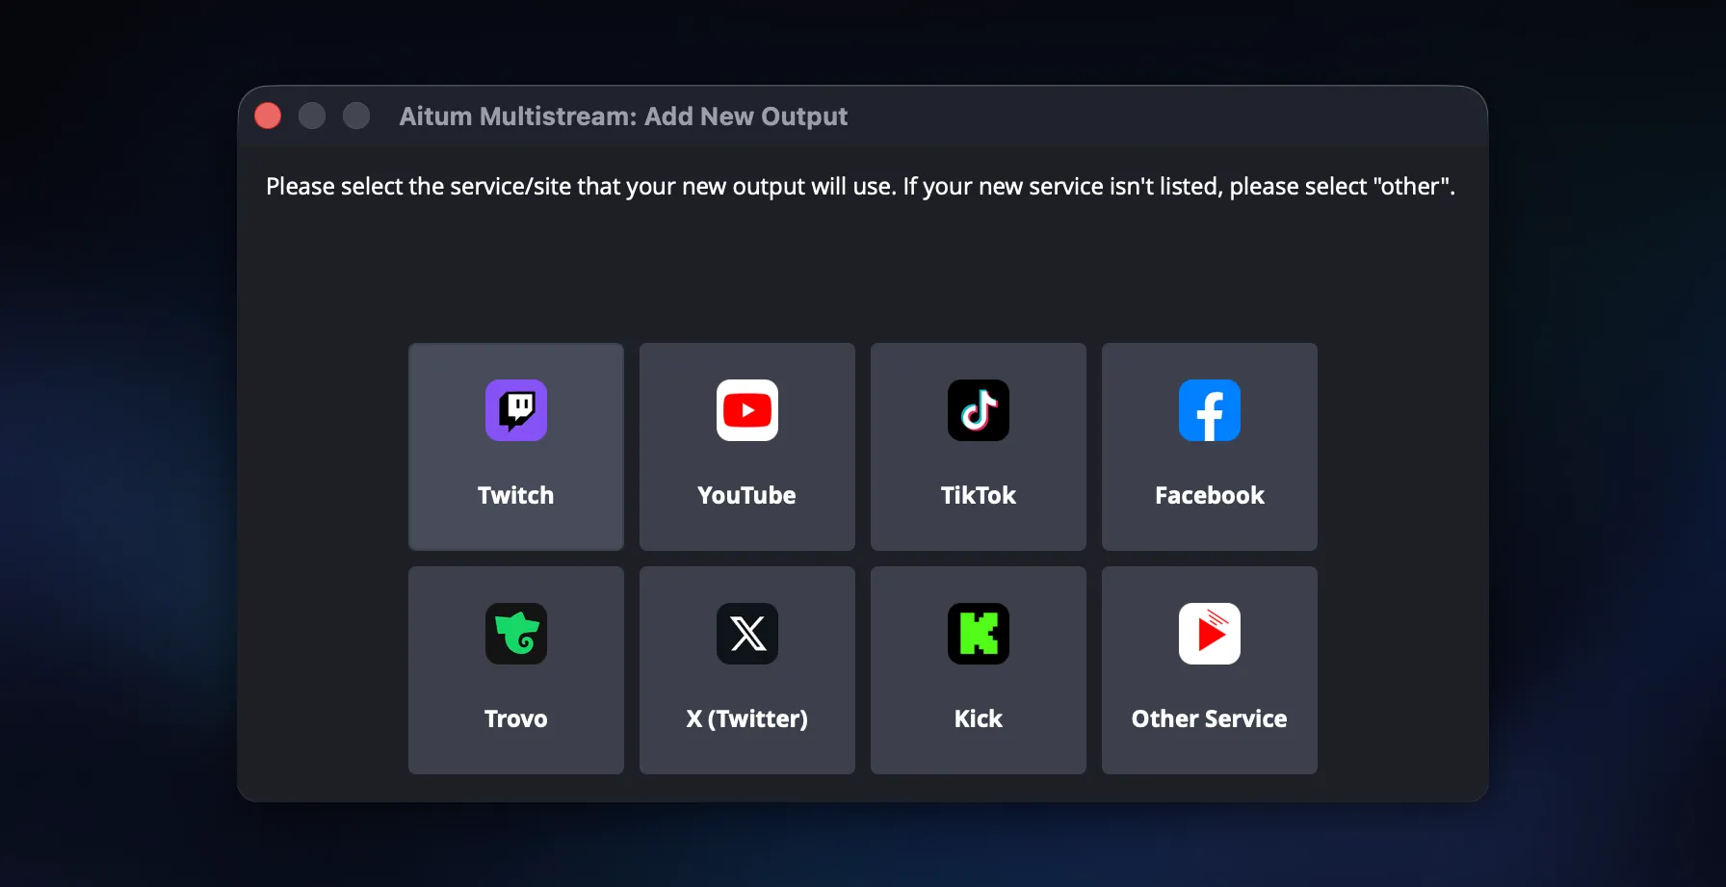Close the Add New Output window
Image resolution: width=1726 pixels, height=887 pixels.
coord(268,116)
